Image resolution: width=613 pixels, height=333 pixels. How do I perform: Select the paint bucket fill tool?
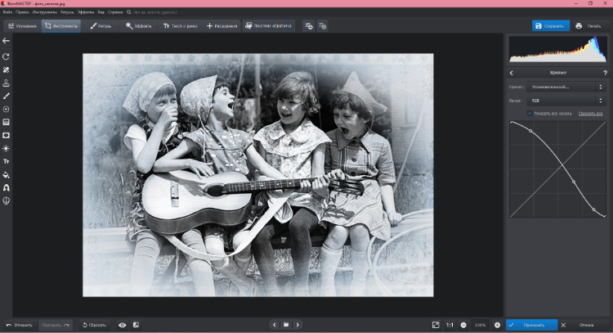point(7,174)
